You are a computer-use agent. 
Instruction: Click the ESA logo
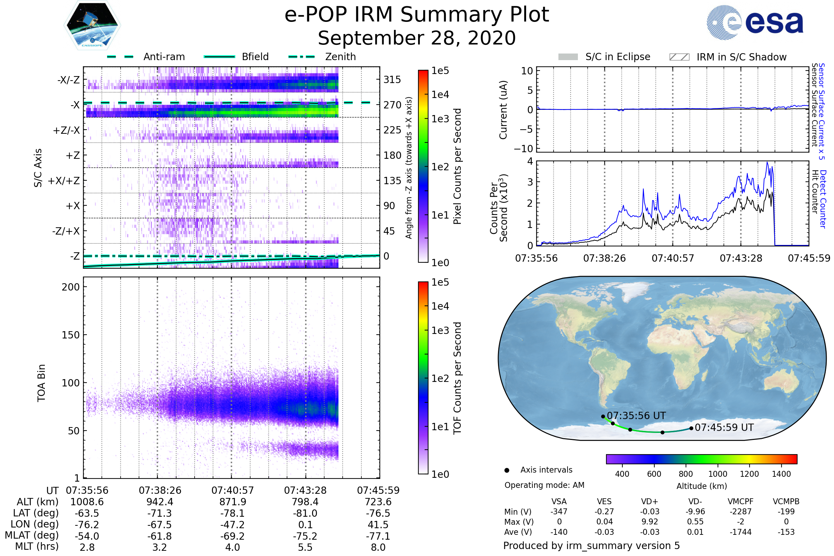point(754,22)
